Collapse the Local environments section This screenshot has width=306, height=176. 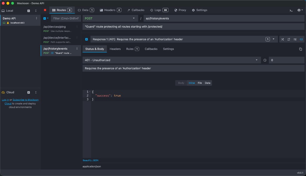36,11
